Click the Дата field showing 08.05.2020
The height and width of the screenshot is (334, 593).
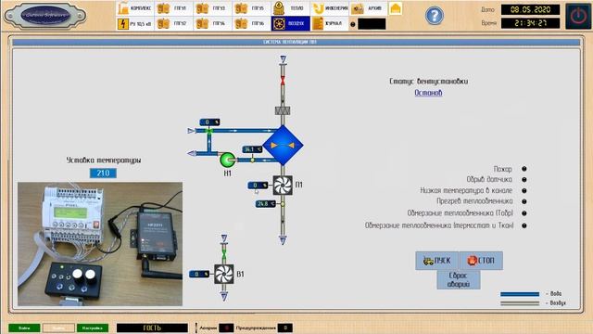[530, 9]
